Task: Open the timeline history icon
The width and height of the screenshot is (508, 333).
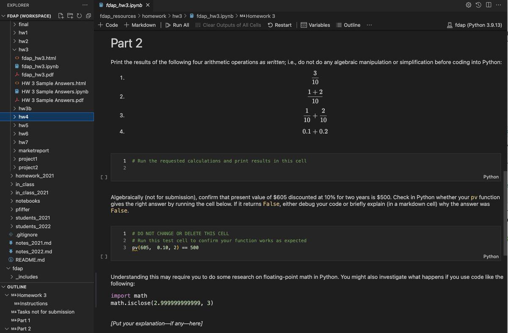Action: pos(478,5)
